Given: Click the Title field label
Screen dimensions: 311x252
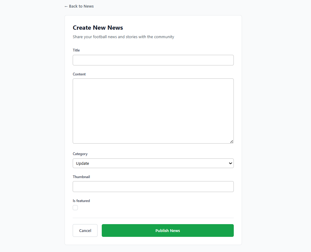Looking at the screenshot, I should [76, 50].
